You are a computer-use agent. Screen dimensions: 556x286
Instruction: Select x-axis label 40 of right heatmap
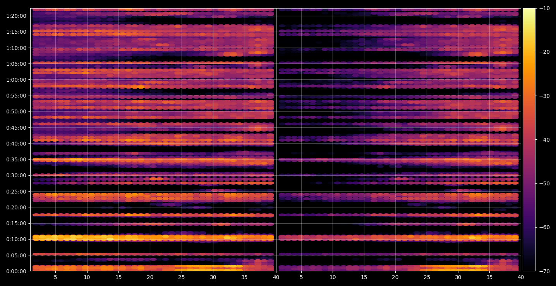(521, 277)
